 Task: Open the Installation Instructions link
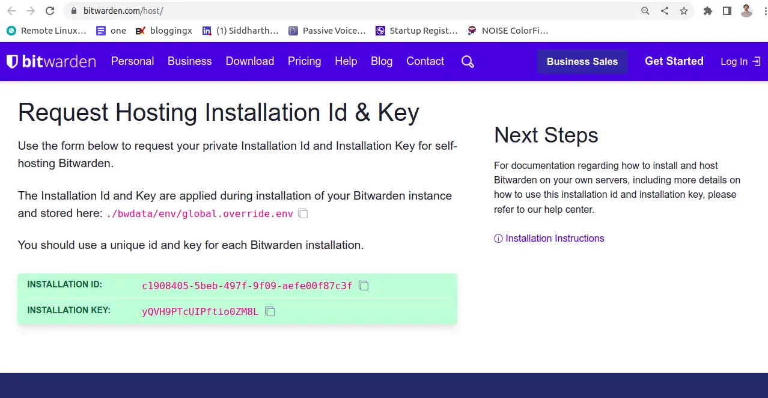pyautogui.click(x=549, y=239)
